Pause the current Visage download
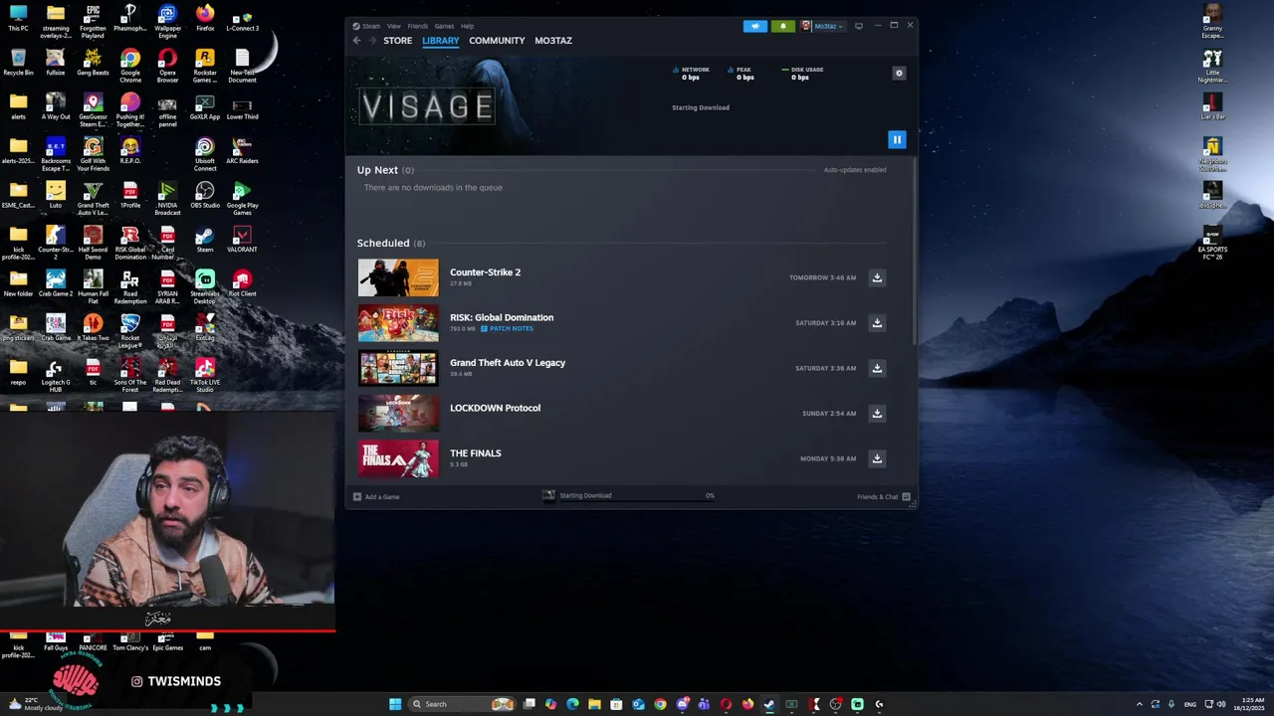This screenshot has height=716, width=1274. [x=897, y=140]
